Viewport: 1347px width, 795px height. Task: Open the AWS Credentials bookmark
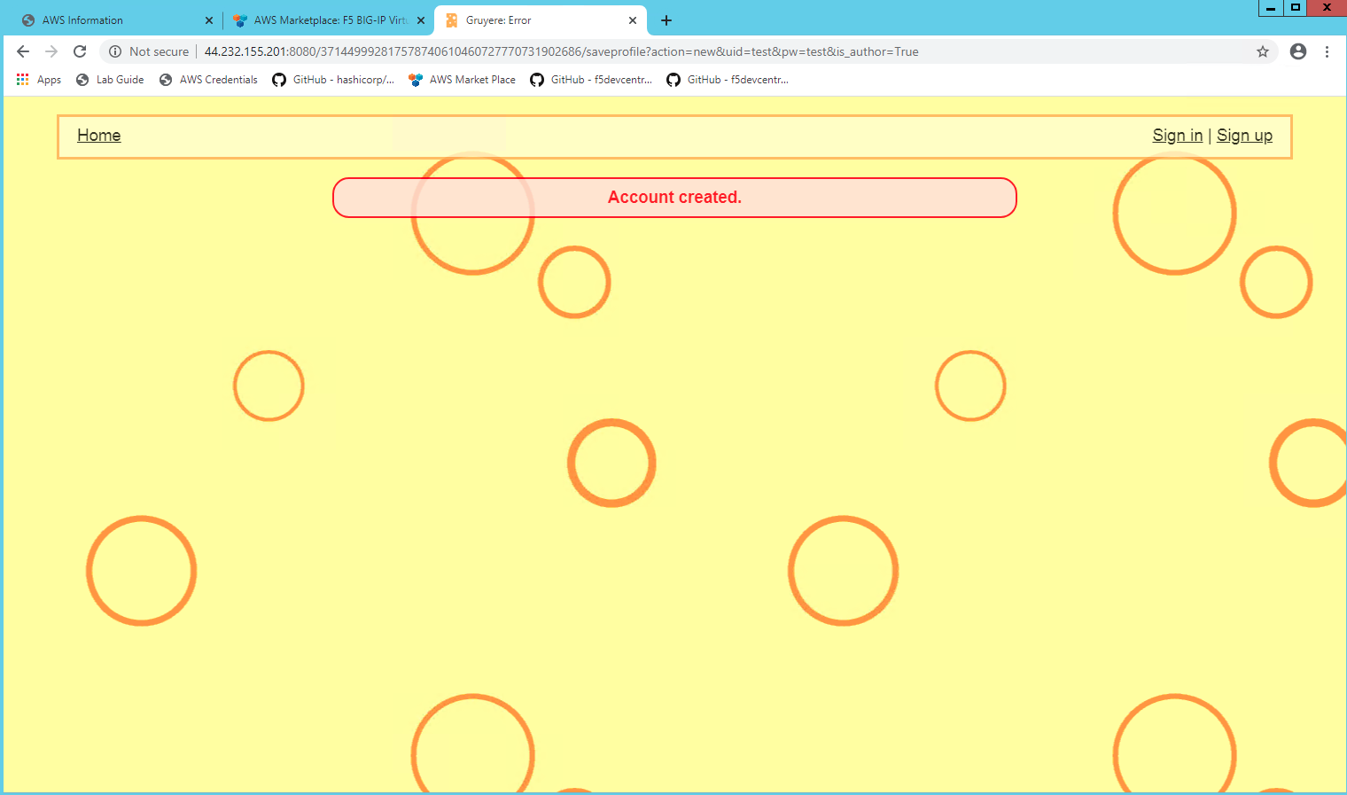(209, 80)
